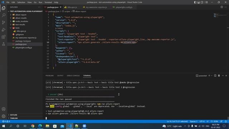Toggle panel layout icon
This screenshot has height=129, width=229.
click(x=199, y=2)
